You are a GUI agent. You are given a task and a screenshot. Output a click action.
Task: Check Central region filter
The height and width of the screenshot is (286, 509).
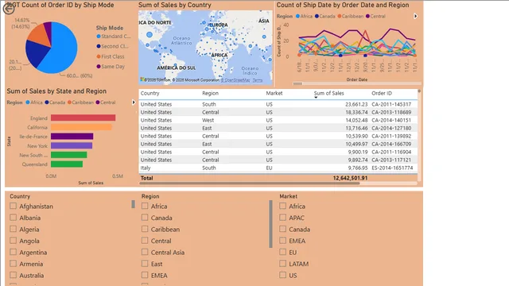pyautogui.click(x=145, y=241)
